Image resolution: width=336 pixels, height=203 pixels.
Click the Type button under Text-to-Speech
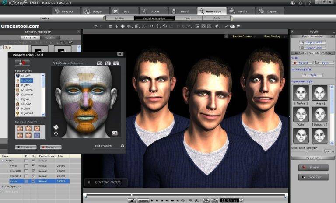(312, 75)
